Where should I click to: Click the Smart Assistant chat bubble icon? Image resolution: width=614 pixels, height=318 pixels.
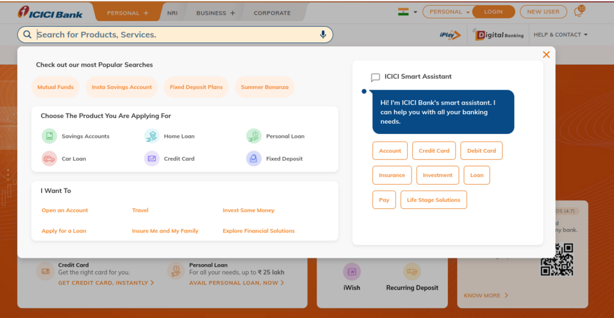click(x=376, y=77)
